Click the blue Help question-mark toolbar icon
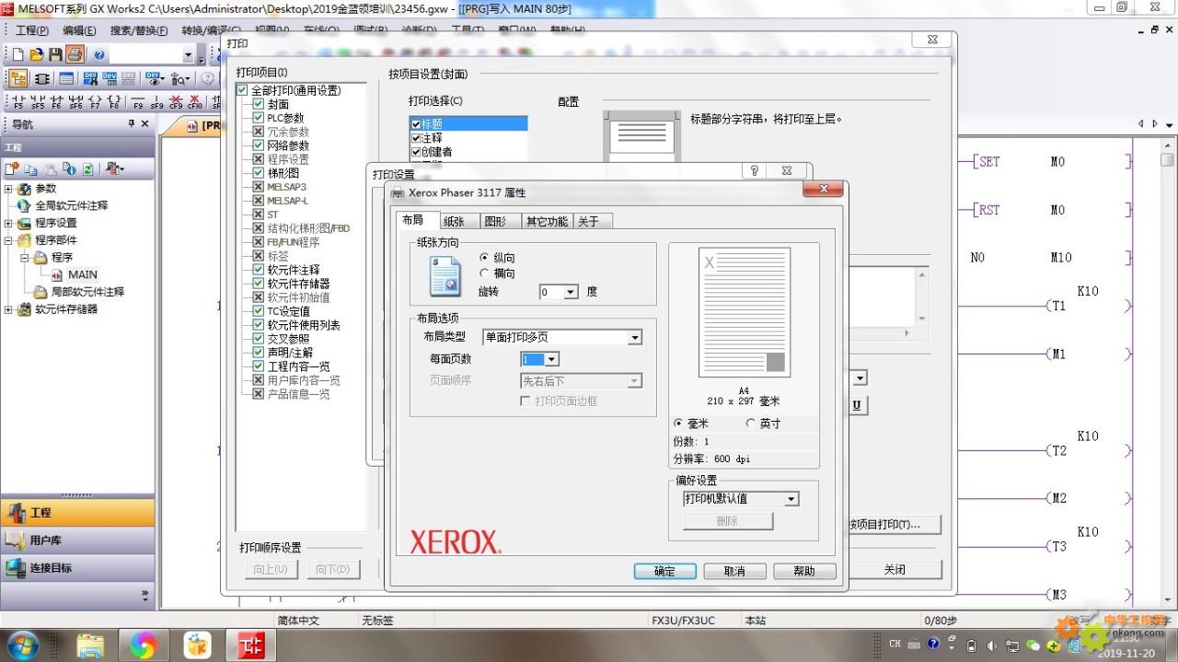 (x=99, y=55)
